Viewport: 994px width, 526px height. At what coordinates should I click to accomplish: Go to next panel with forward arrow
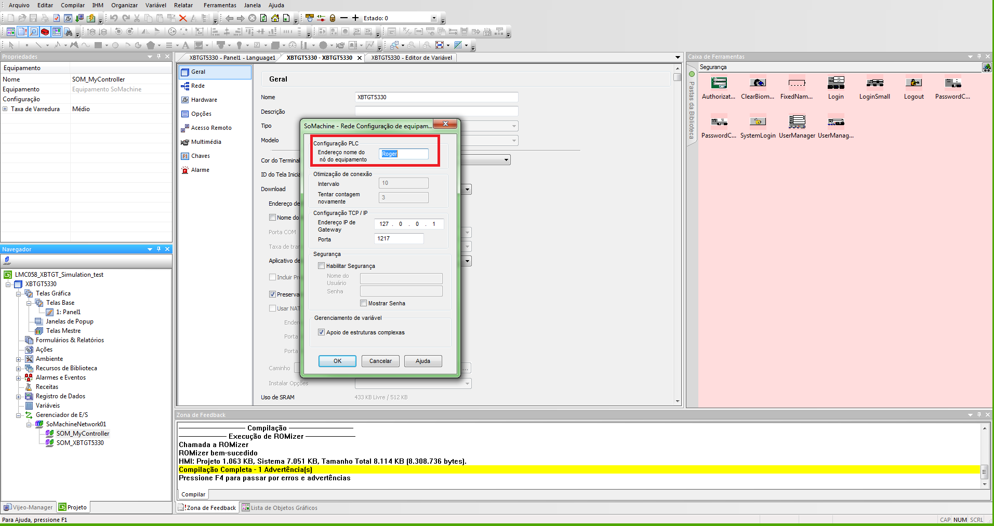pyautogui.click(x=241, y=18)
